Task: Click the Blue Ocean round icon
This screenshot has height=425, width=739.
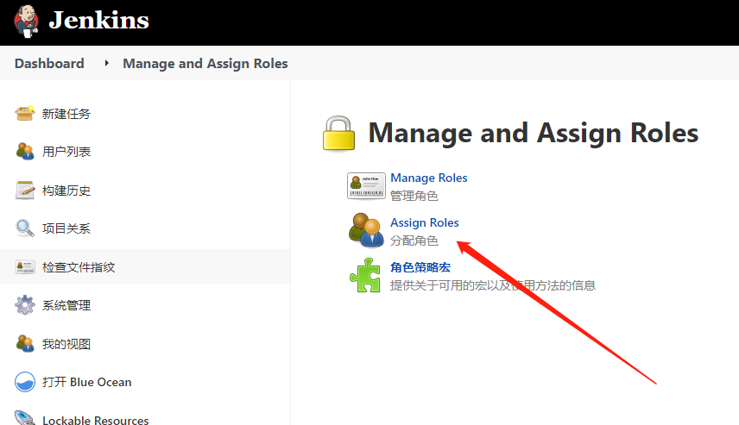Action: click(25, 382)
